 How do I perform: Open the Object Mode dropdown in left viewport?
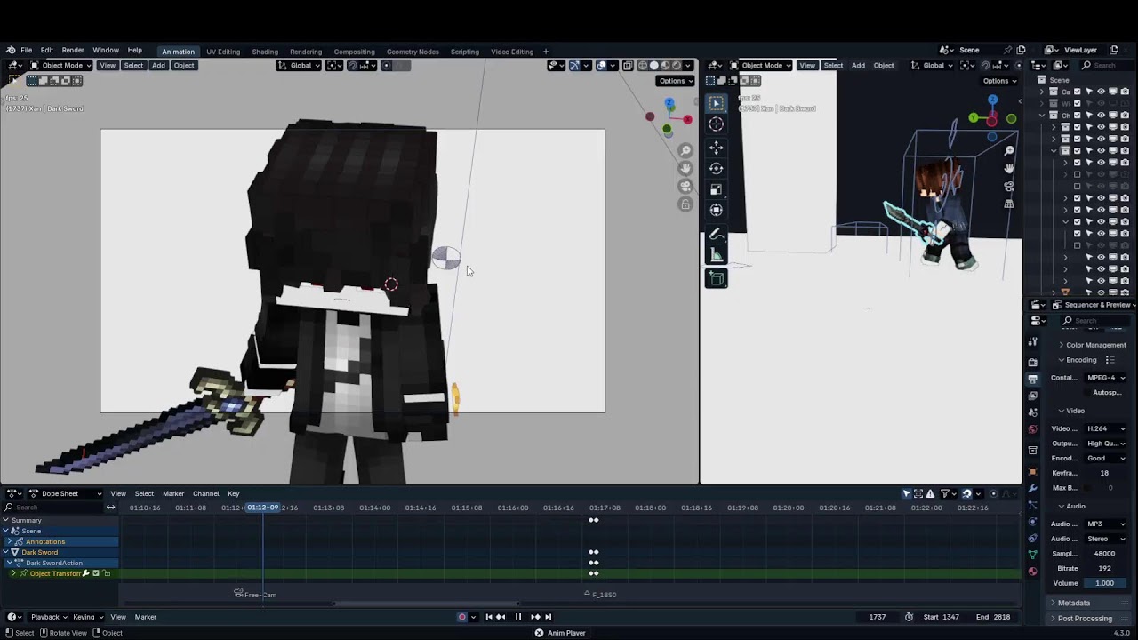click(x=60, y=65)
